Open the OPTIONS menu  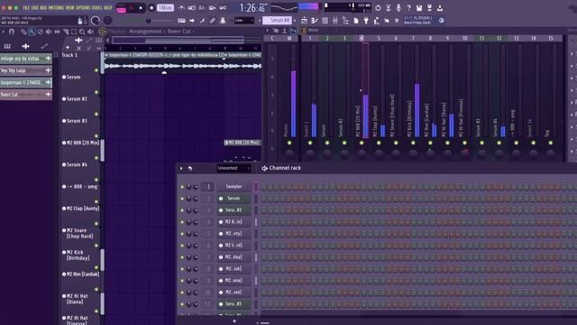click(83, 8)
